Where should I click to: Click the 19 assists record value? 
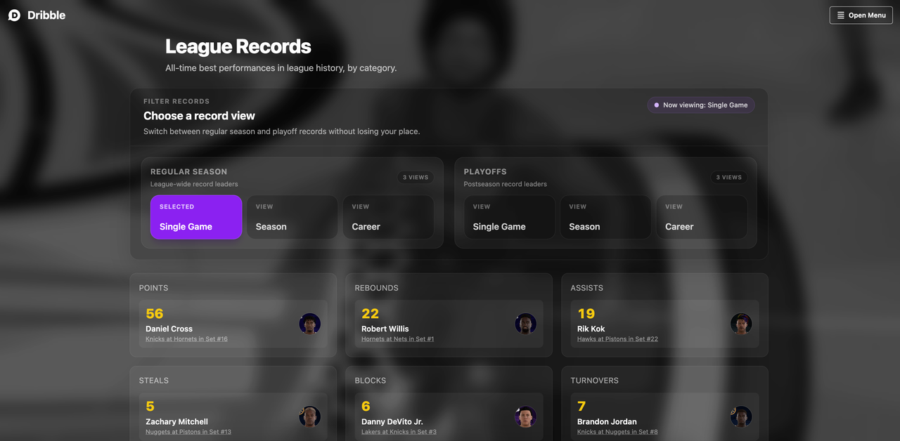[586, 314]
